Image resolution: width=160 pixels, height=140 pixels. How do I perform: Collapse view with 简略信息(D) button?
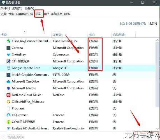pos(13,137)
